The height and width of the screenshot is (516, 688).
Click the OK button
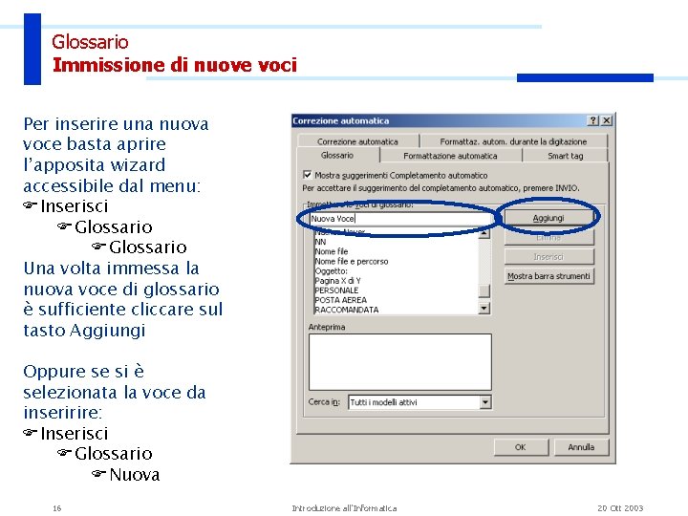521,447
